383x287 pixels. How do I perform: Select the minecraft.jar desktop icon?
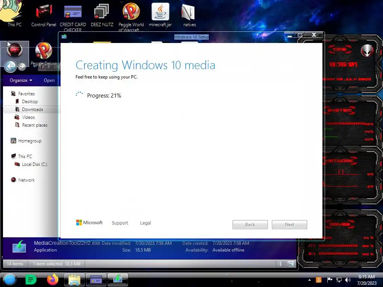click(x=160, y=15)
